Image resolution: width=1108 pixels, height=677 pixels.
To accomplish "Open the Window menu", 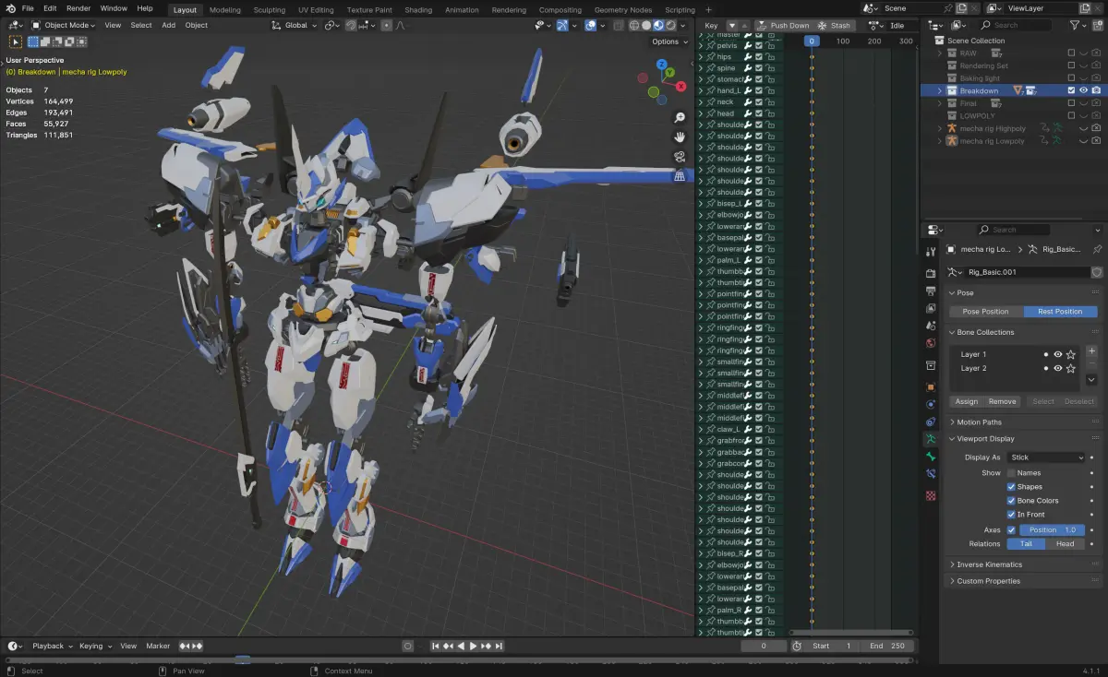I will coord(114,8).
